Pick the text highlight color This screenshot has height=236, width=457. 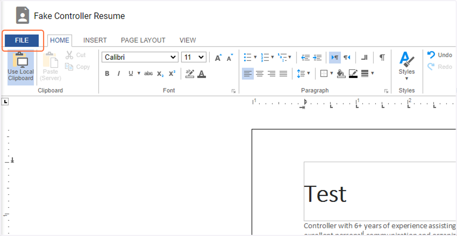190,74
